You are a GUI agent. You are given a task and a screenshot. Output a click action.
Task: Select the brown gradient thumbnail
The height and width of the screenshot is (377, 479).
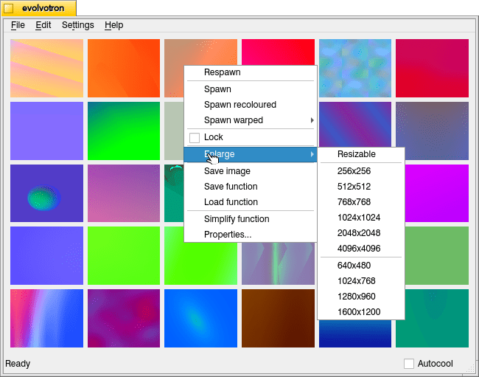[278, 318]
